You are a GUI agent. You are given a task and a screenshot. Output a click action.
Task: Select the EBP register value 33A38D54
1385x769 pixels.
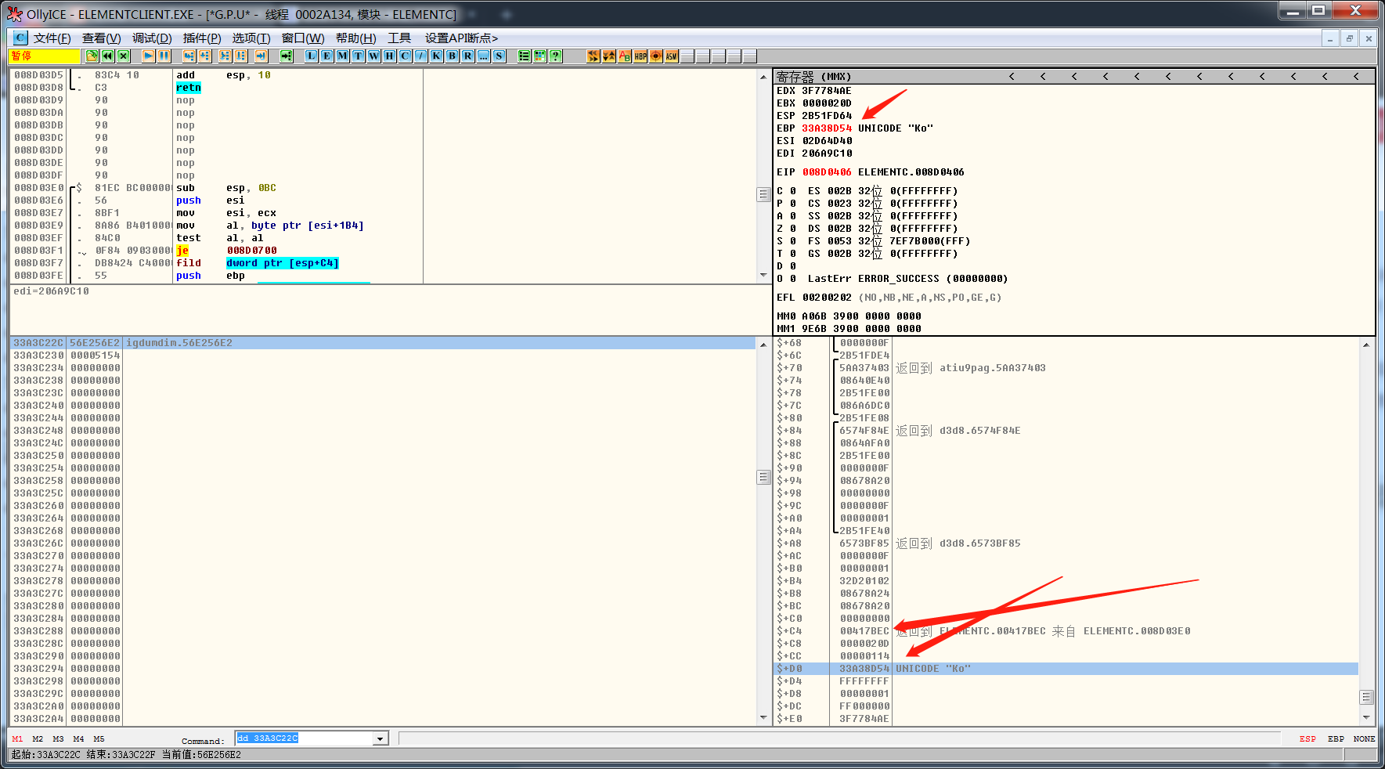827,128
